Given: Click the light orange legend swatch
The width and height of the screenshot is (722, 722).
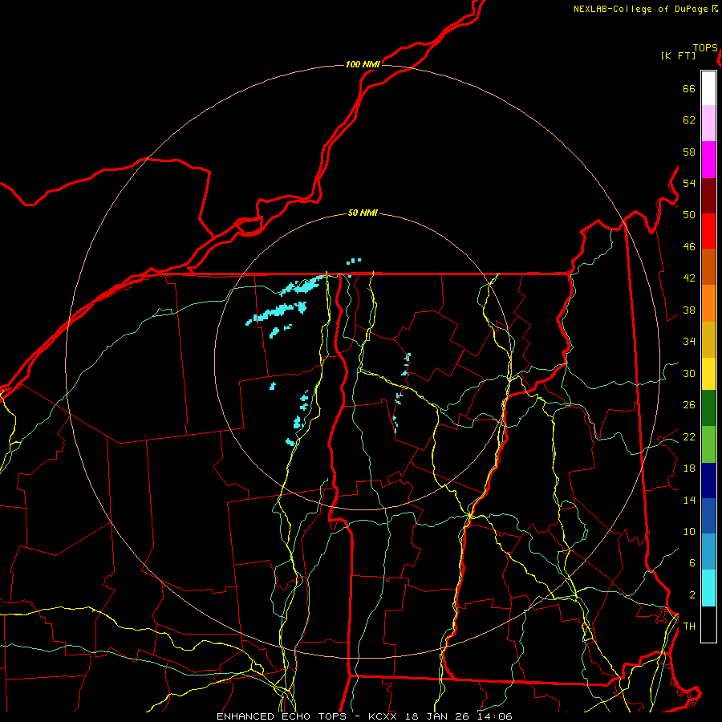Looking at the screenshot, I should click(708, 303).
